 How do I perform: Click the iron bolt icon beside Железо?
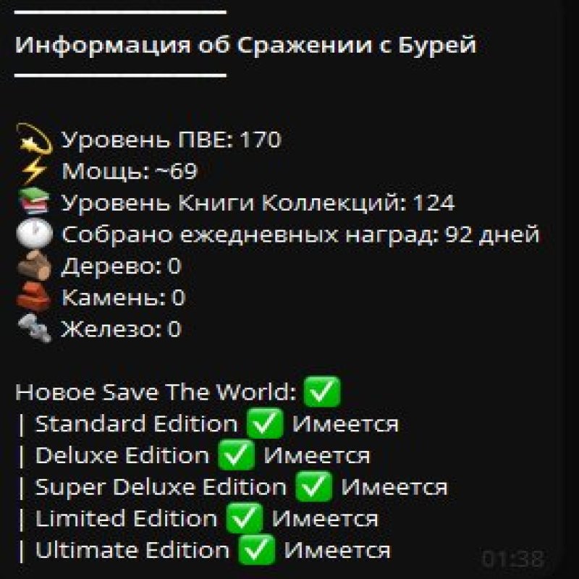coord(35,329)
